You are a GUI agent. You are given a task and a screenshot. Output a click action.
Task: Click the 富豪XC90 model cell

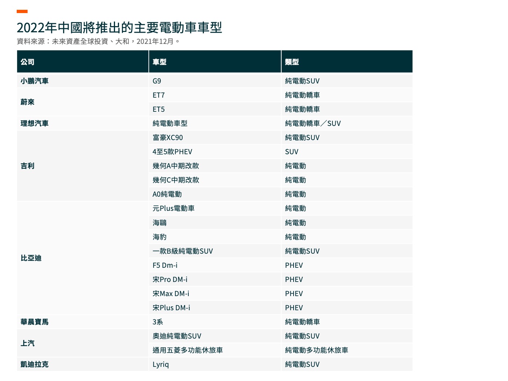215,138
